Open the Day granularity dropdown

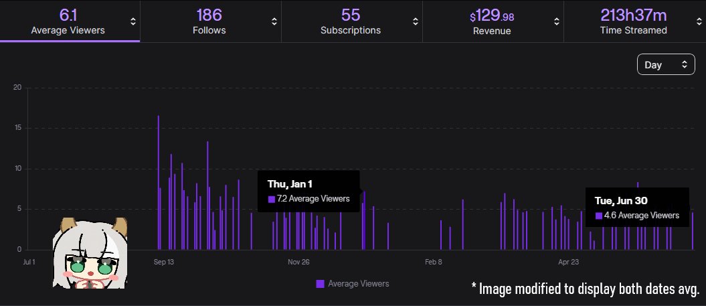[666, 64]
